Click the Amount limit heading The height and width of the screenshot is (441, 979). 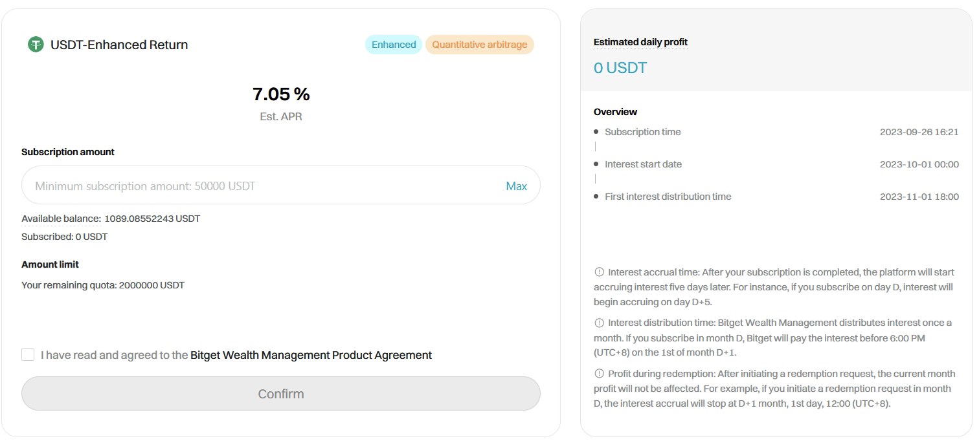(x=50, y=264)
